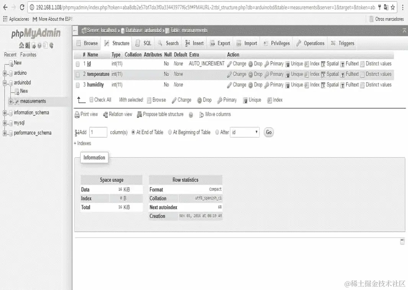Click Database arduinobd breadcrumb link

(144, 31)
